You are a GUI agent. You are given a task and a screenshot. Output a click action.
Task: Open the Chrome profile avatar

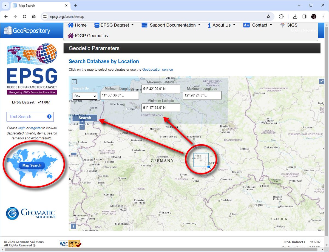coord(314,16)
